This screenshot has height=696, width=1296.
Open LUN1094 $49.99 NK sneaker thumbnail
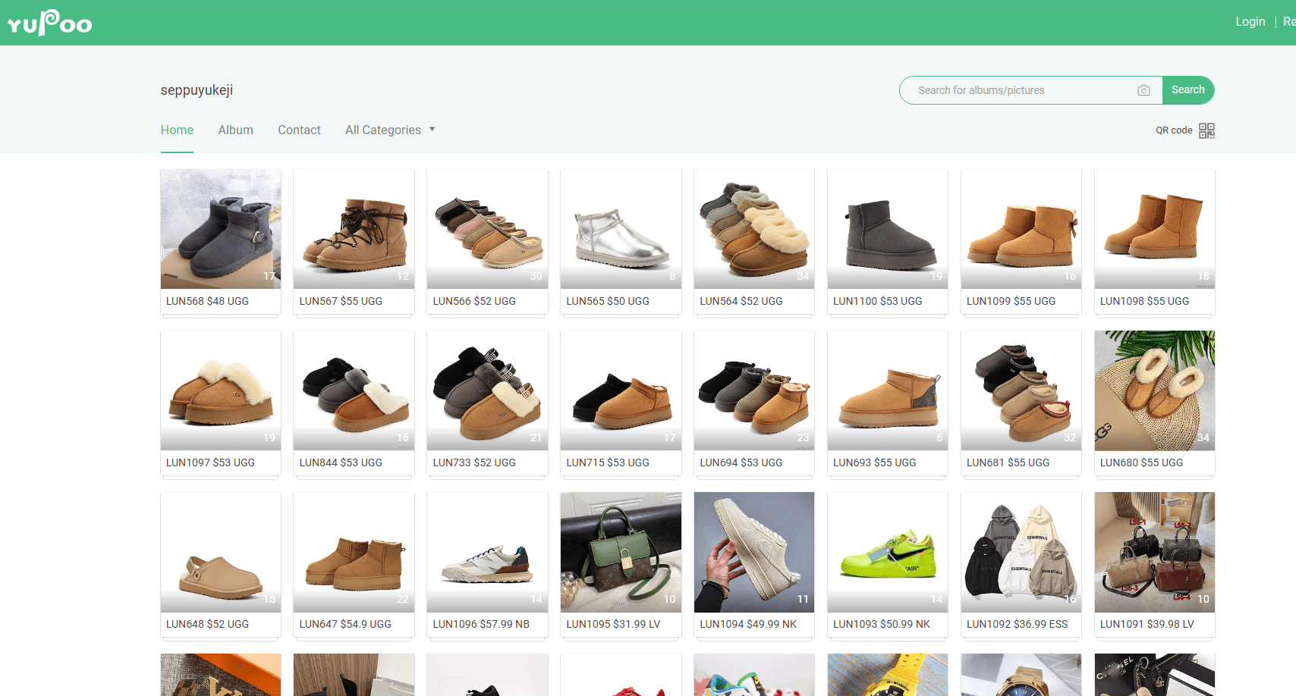point(754,552)
